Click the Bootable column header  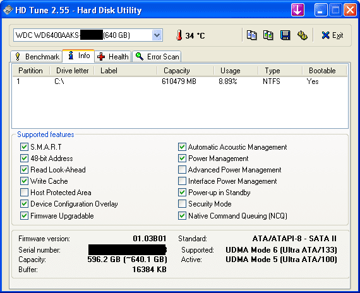point(324,71)
